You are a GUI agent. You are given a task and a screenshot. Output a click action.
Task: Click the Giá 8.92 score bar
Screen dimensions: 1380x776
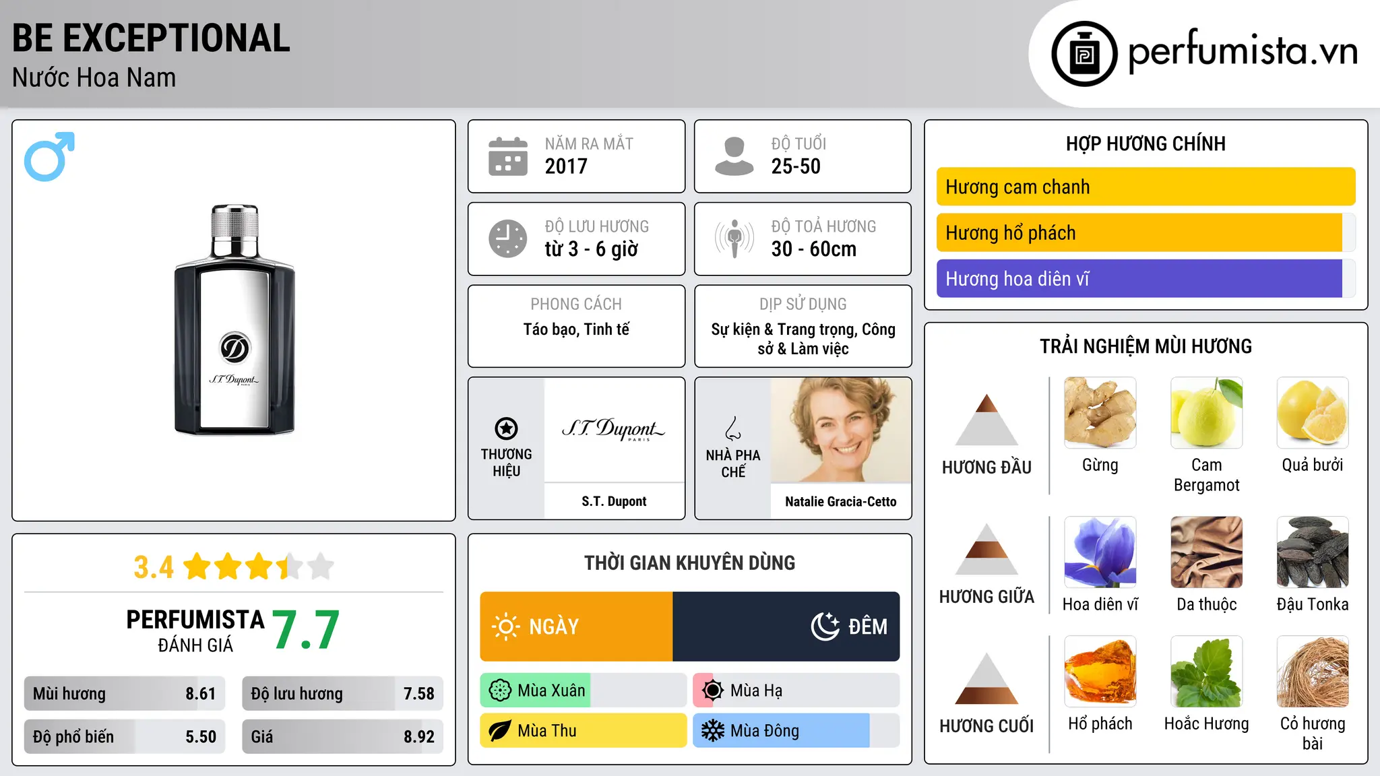pyautogui.click(x=342, y=737)
